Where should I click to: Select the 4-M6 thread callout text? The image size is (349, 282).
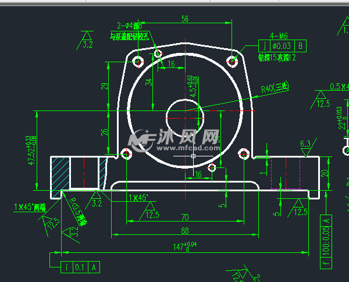tap(280, 35)
